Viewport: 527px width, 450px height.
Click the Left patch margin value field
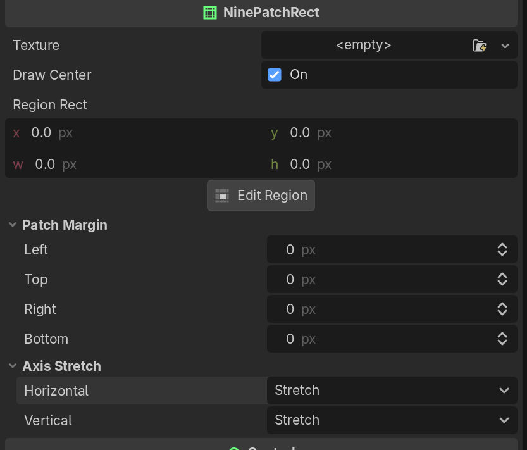[380, 250]
